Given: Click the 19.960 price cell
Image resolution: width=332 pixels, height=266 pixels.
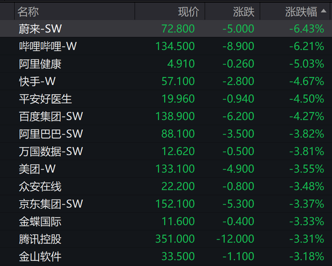Looking at the screenshot, I should (178, 99).
